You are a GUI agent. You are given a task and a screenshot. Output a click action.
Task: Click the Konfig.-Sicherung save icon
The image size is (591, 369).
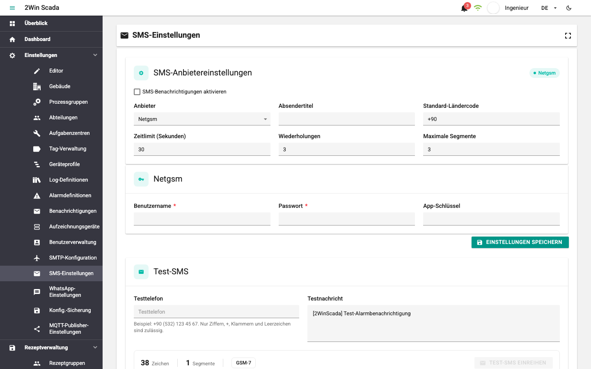(37, 310)
